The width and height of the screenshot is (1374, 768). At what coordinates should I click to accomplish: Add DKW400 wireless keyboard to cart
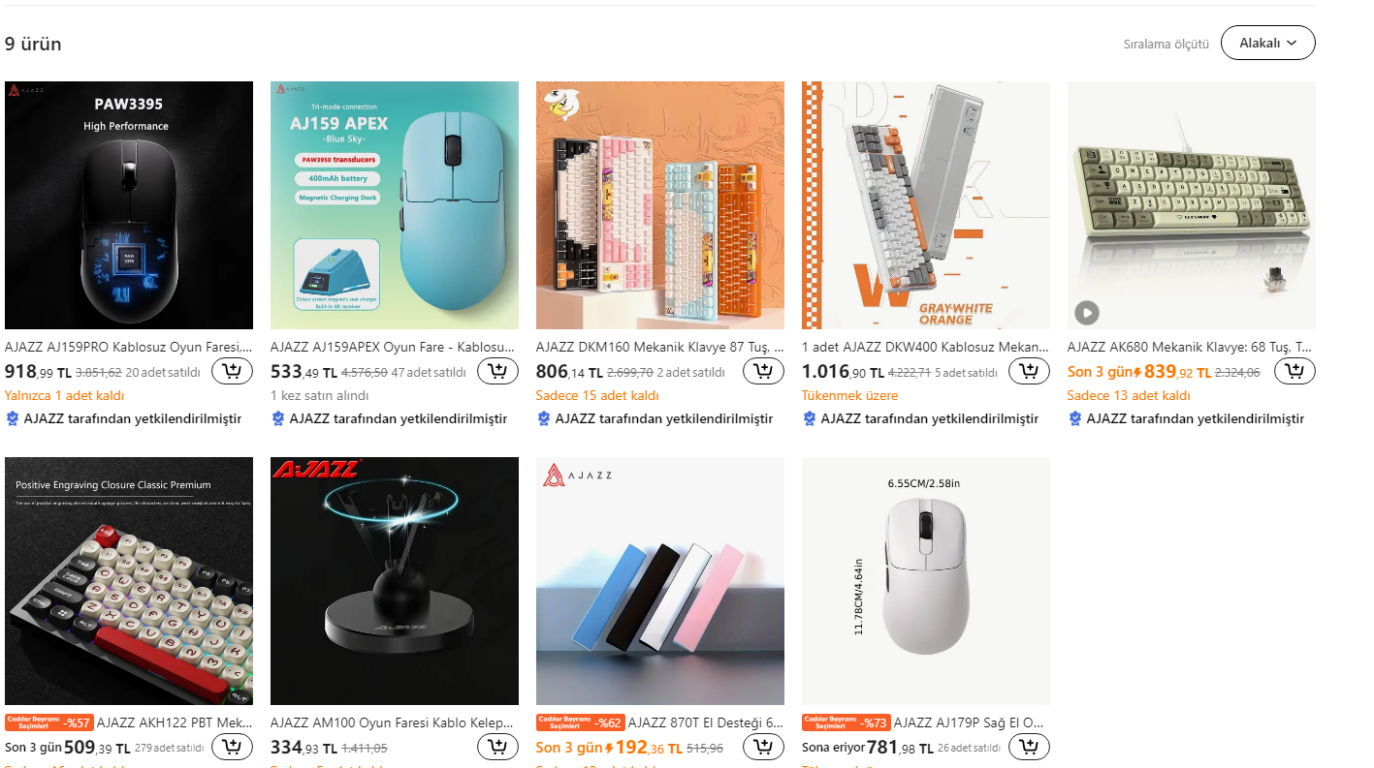pos(1029,371)
